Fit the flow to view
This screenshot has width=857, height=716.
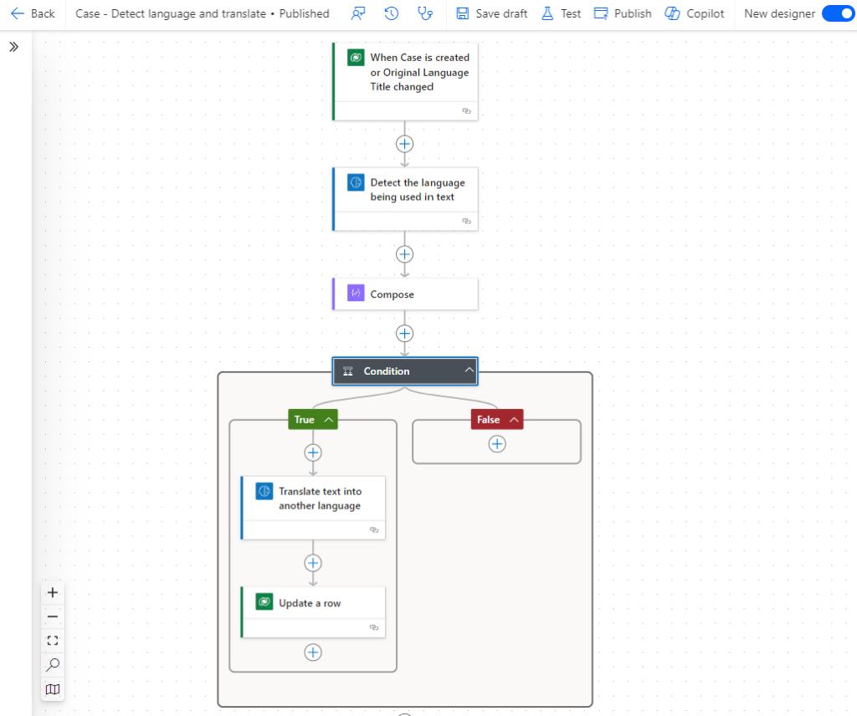(53, 641)
